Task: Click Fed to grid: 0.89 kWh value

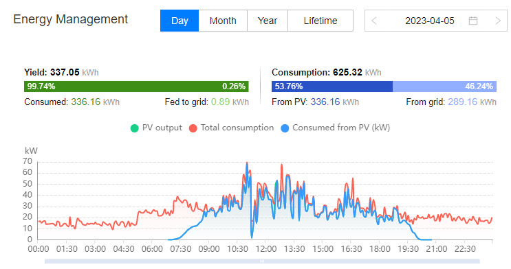Action: [206, 102]
